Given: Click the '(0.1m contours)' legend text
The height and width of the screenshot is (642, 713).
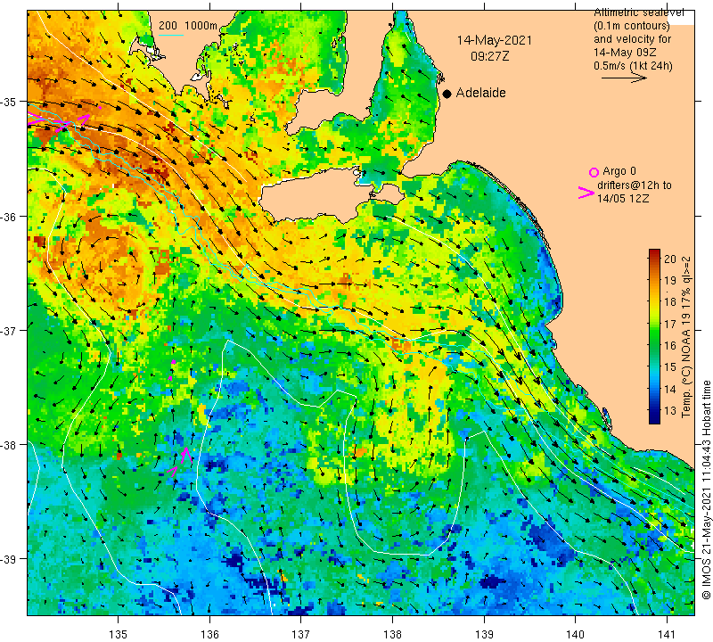Looking at the screenshot, I should (x=632, y=26).
